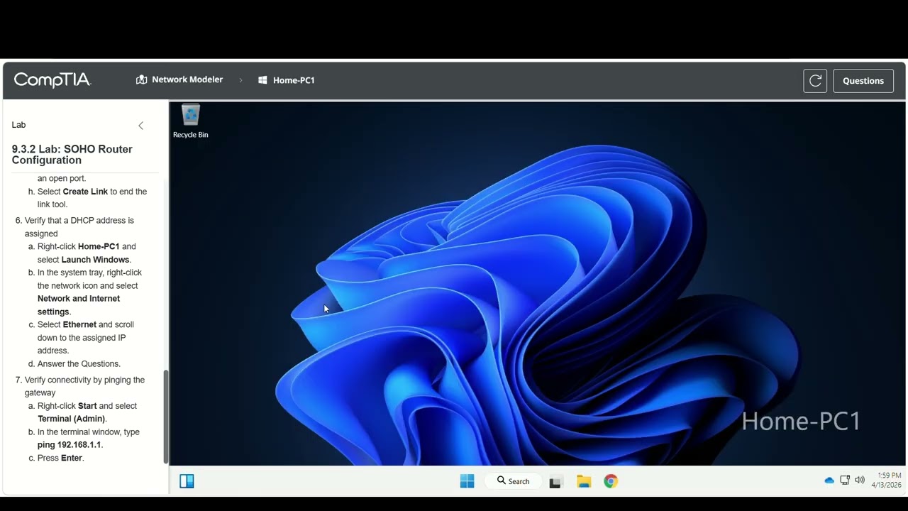Viewport: 908px width, 511px height.
Task: Click the OneDrive cloud tray icon
Action: [829, 480]
